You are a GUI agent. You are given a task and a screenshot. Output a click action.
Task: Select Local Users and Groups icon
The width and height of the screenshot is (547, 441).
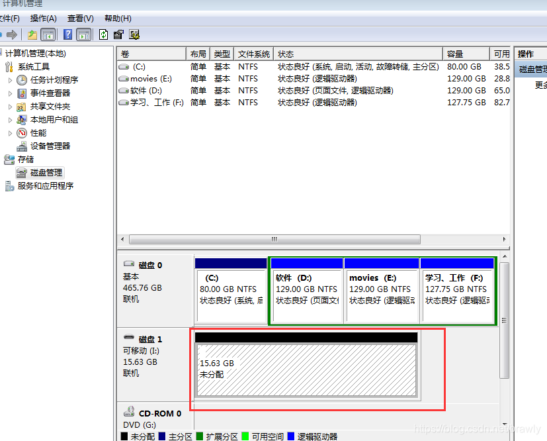coord(21,120)
